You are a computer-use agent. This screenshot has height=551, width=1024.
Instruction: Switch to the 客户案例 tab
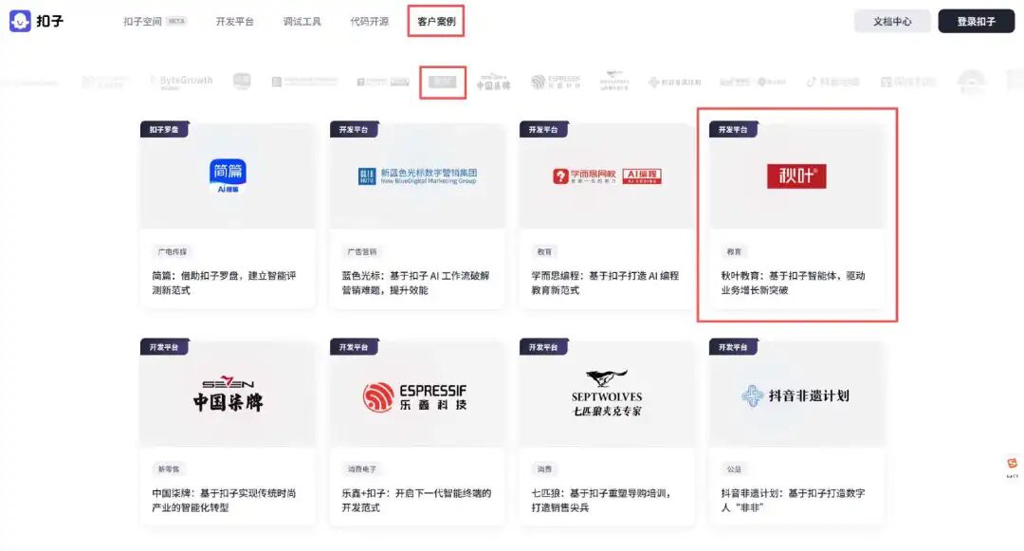pos(436,21)
